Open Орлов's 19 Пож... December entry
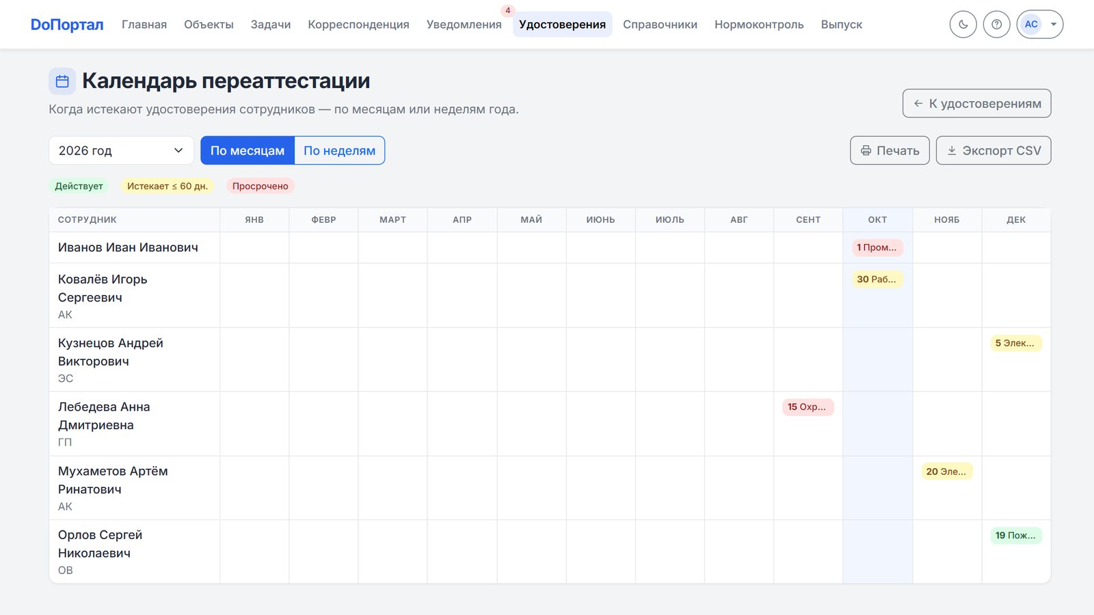Image resolution: width=1094 pixels, height=615 pixels. tap(1015, 535)
